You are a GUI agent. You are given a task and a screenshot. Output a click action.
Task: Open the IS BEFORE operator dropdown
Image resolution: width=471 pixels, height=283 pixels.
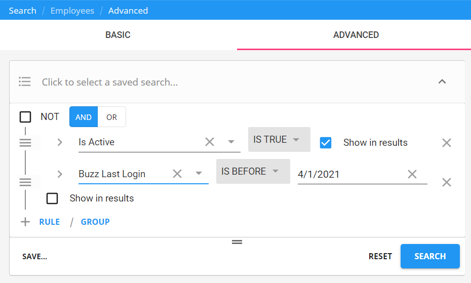[x=253, y=171]
